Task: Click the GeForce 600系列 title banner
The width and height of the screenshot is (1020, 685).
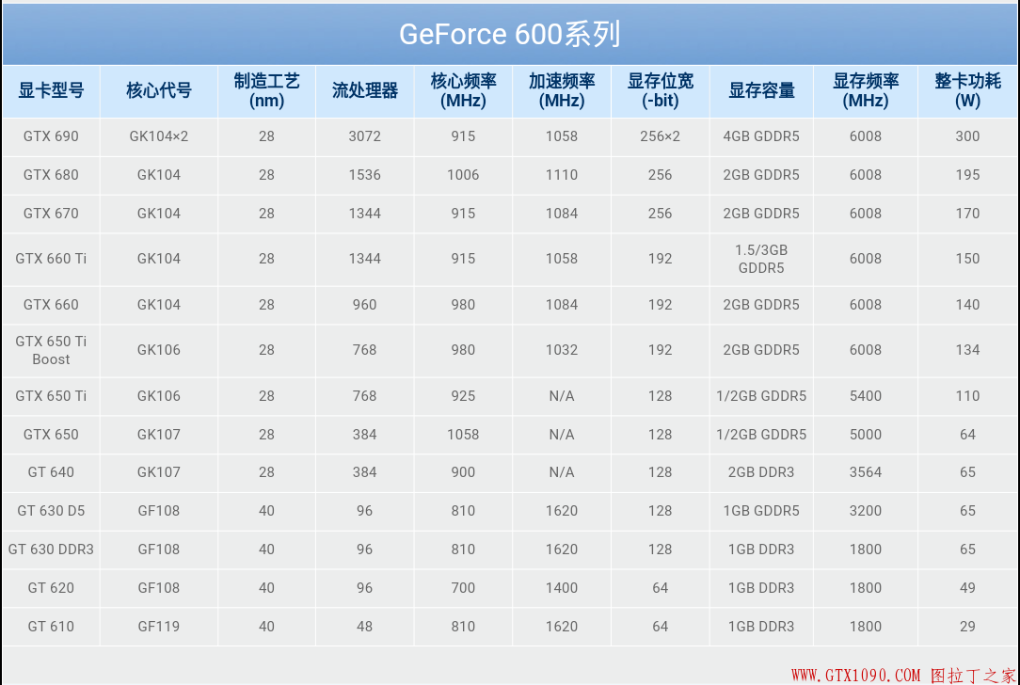Action: (x=509, y=34)
